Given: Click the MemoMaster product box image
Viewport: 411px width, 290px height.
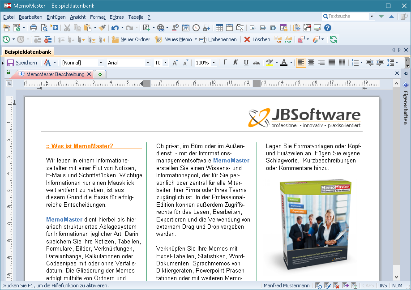Looking at the screenshot, I should (x=315, y=226).
